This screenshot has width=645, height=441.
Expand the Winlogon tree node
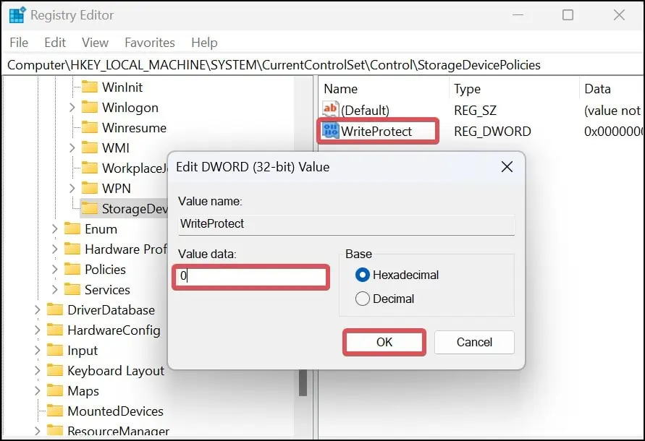click(x=72, y=107)
